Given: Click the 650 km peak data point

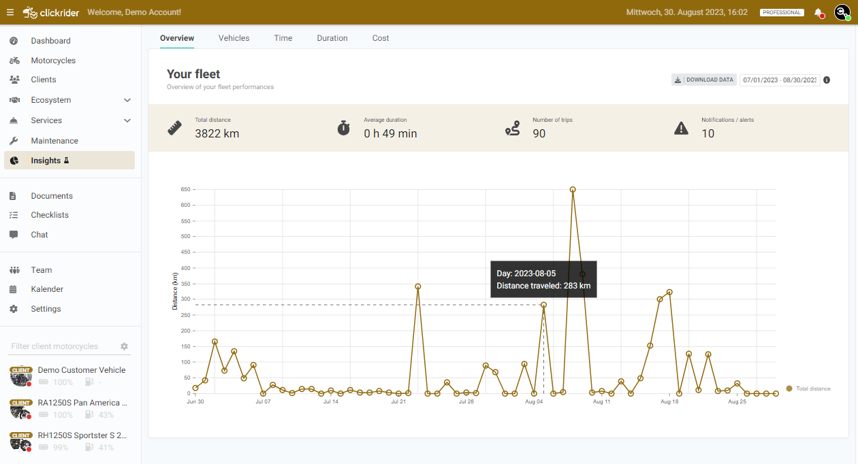Looking at the screenshot, I should pos(573,190).
